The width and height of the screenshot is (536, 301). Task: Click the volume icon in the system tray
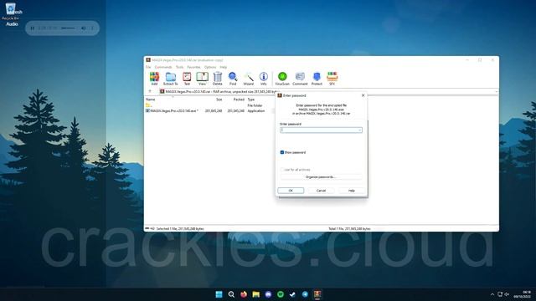[507, 294]
